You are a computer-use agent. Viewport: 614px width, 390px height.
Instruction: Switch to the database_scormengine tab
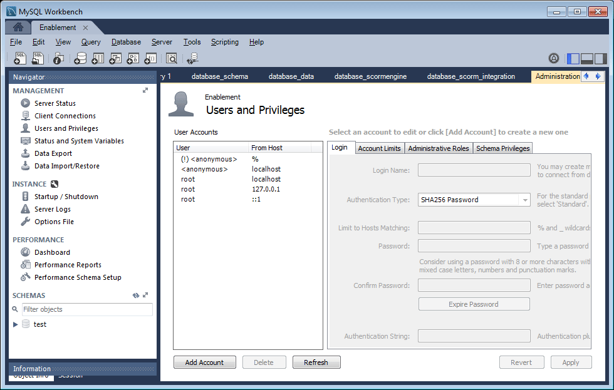coord(370,76)
